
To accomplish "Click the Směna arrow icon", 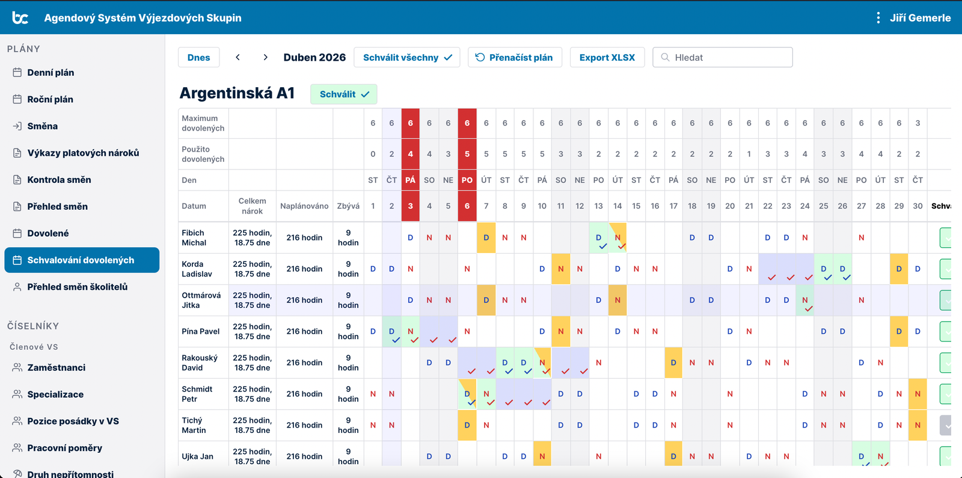I will click(x=17, y=126).
